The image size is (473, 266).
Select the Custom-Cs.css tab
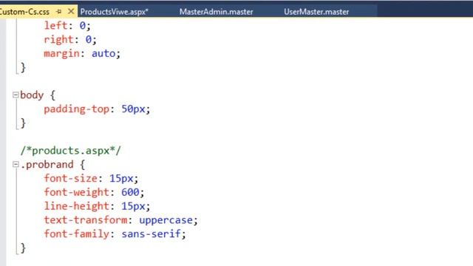click(24, 12)
